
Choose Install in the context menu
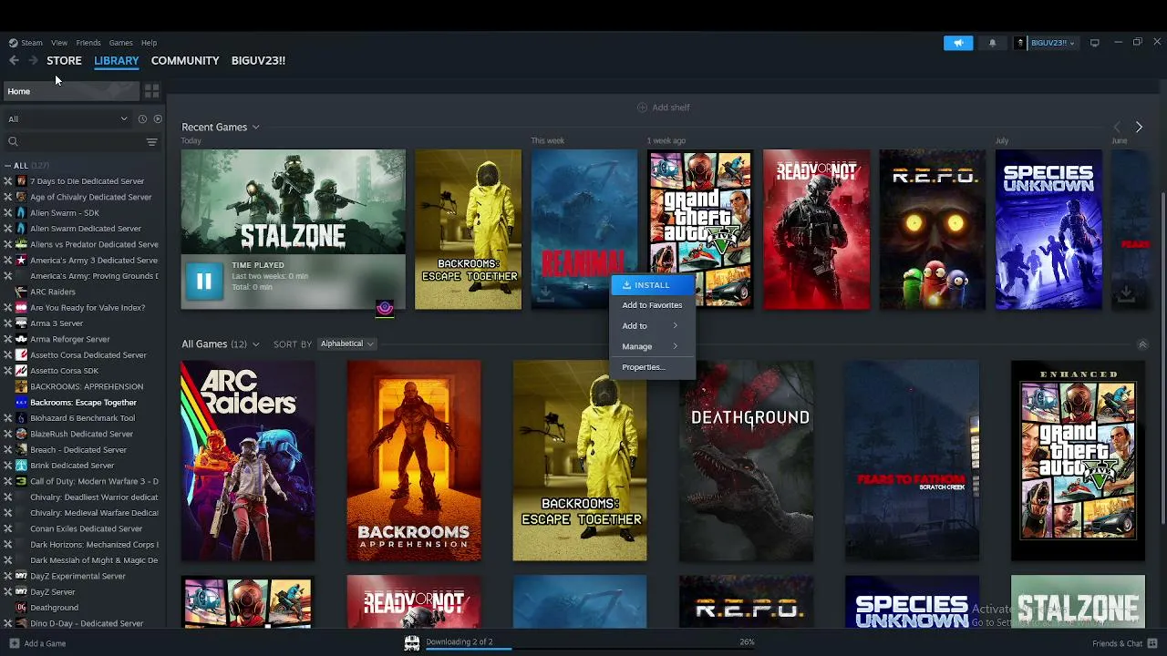coord(651,285)
